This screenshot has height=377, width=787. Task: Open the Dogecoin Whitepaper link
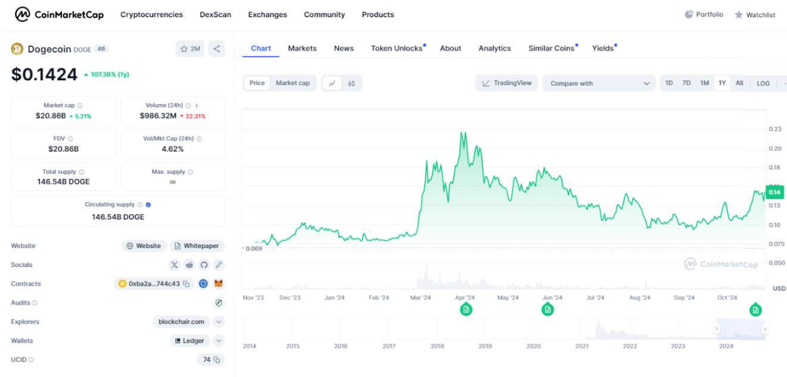click(x=197, y=246)
